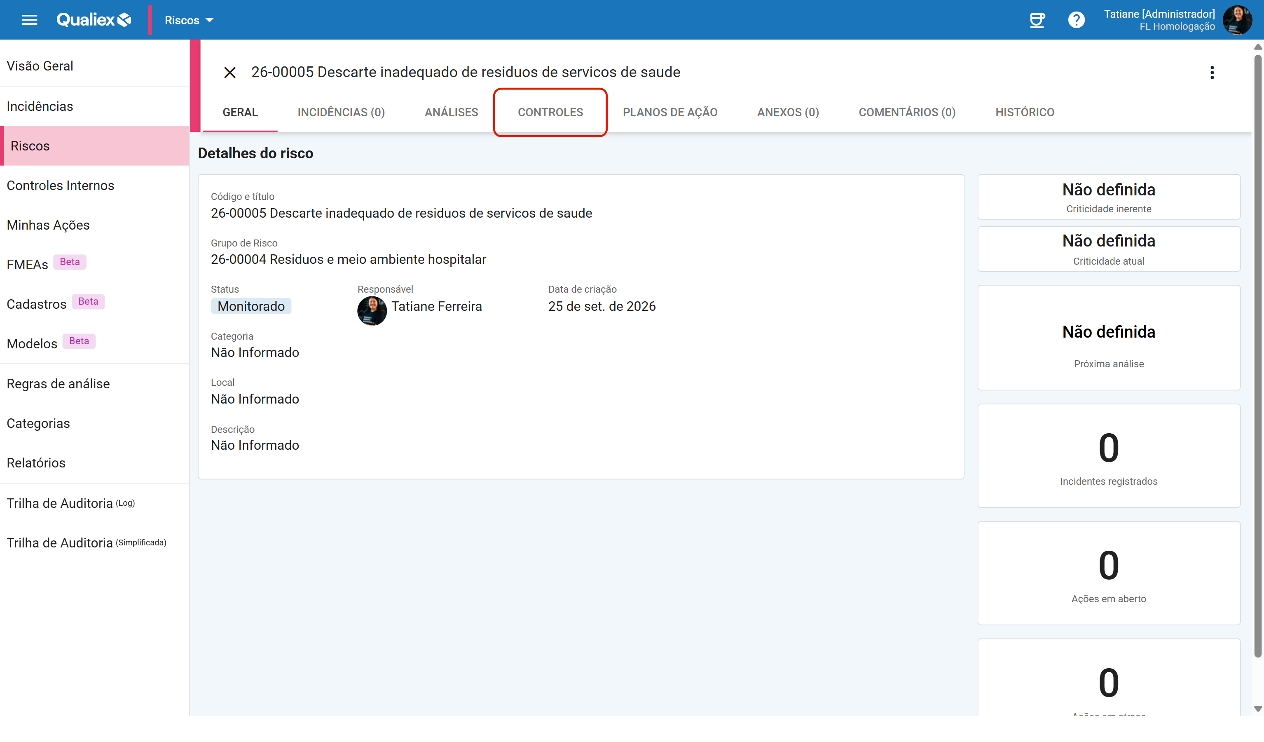Open the three-dot more options menu
Viewport: 1264px width, 742px height.
1212,72
